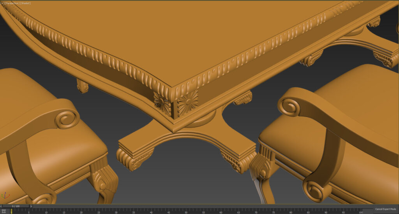Click the previous frame arrow on time slider

(1, 206)
